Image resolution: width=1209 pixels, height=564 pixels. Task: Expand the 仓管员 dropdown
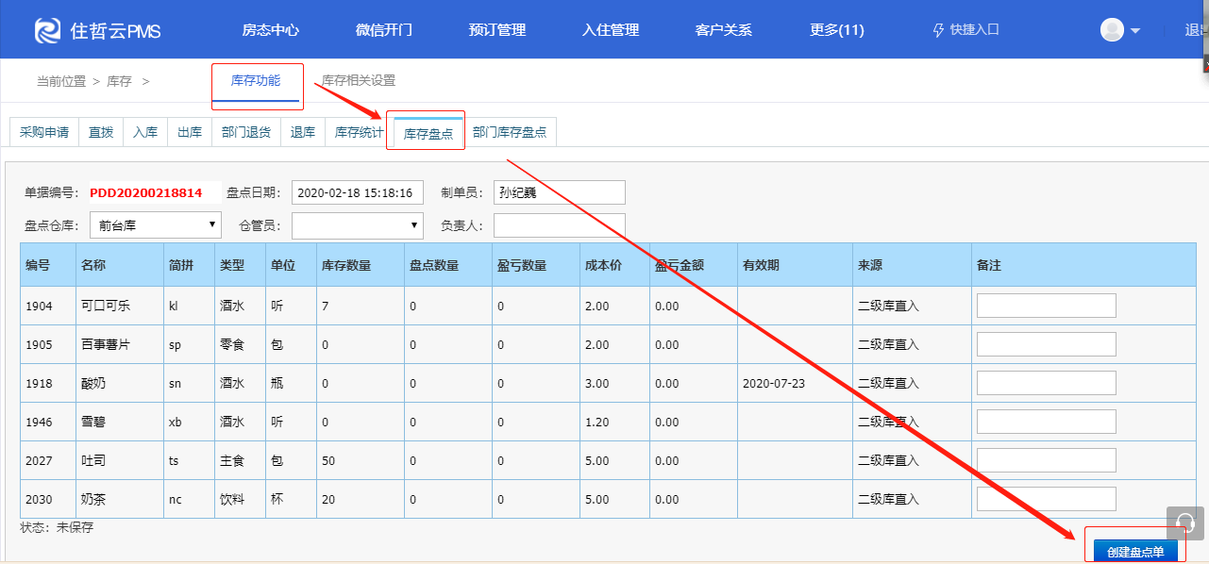coord(358,225)
